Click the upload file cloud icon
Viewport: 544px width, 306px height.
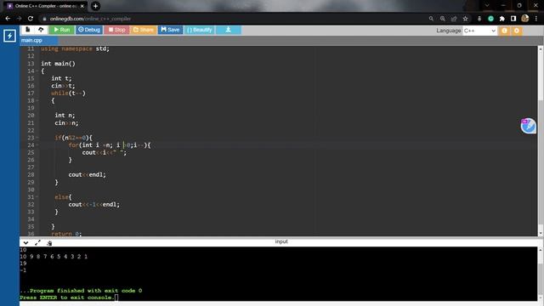point(41,30)
